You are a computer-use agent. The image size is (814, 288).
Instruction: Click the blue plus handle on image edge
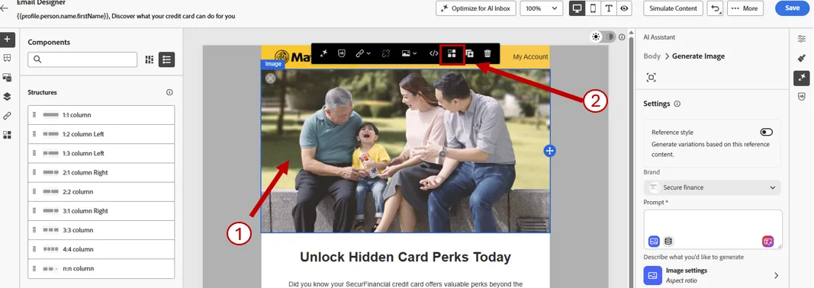coord(550,151)
